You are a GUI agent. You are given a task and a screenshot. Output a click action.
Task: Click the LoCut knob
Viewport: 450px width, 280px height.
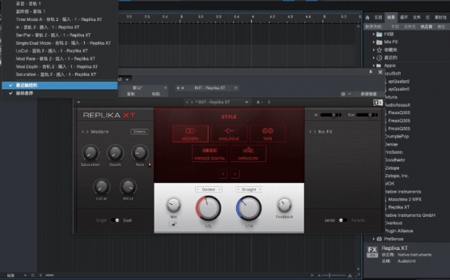[x=101, y=187]
